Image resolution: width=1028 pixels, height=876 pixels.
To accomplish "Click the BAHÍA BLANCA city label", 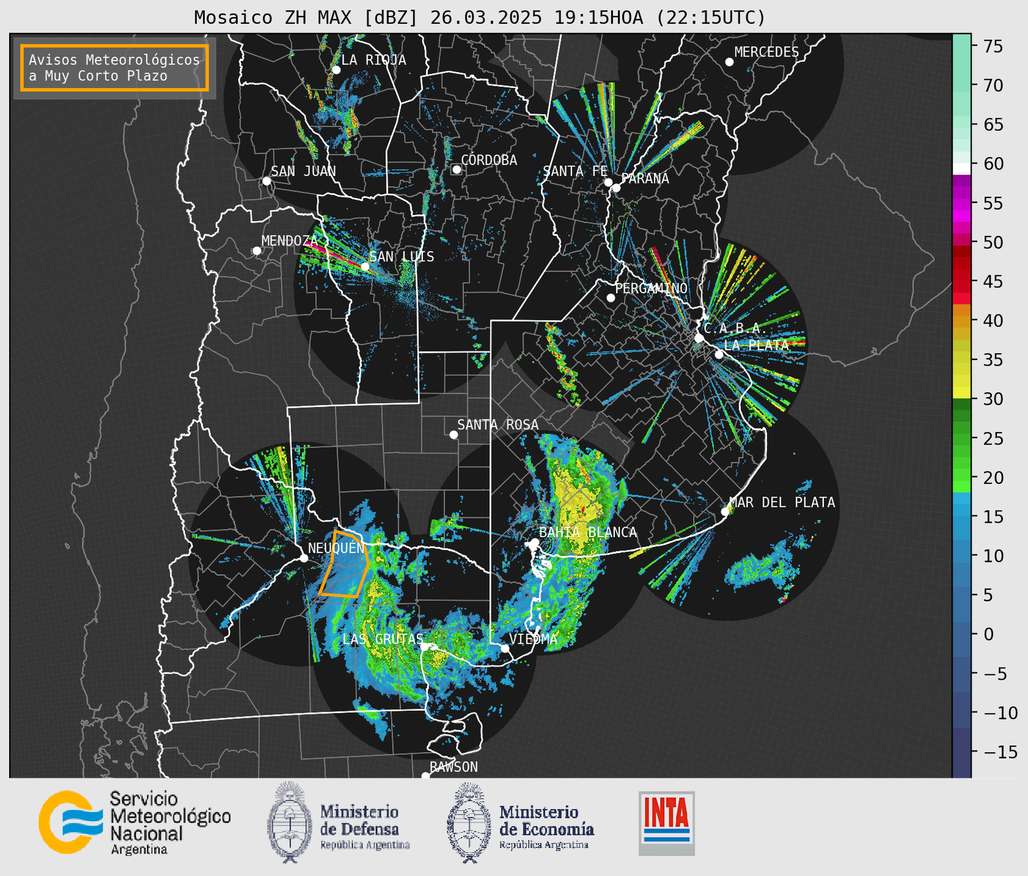I will (588, 532).
